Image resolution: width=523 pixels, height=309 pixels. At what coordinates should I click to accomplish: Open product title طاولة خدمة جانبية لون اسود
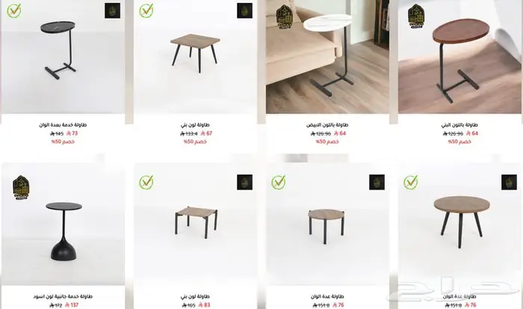[x=63, y=296]
